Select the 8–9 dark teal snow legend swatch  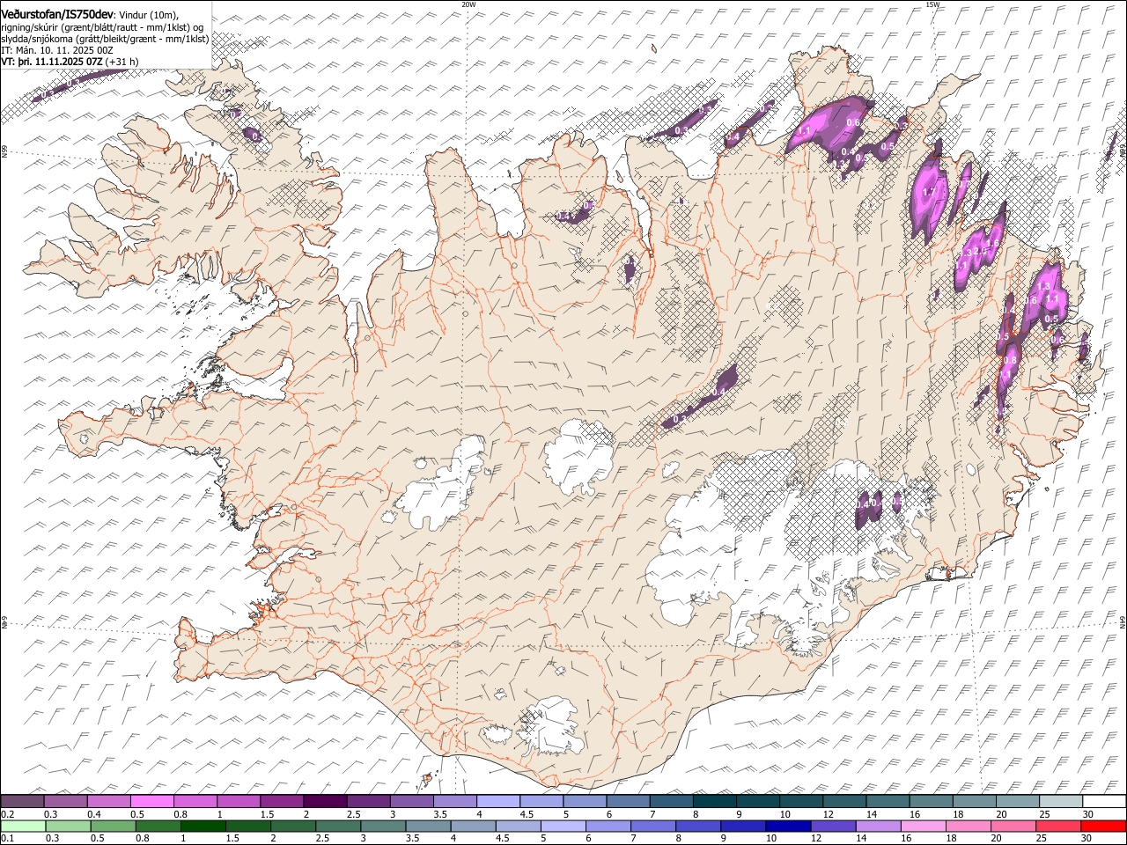pyautogui.click(x=715, y=802)
